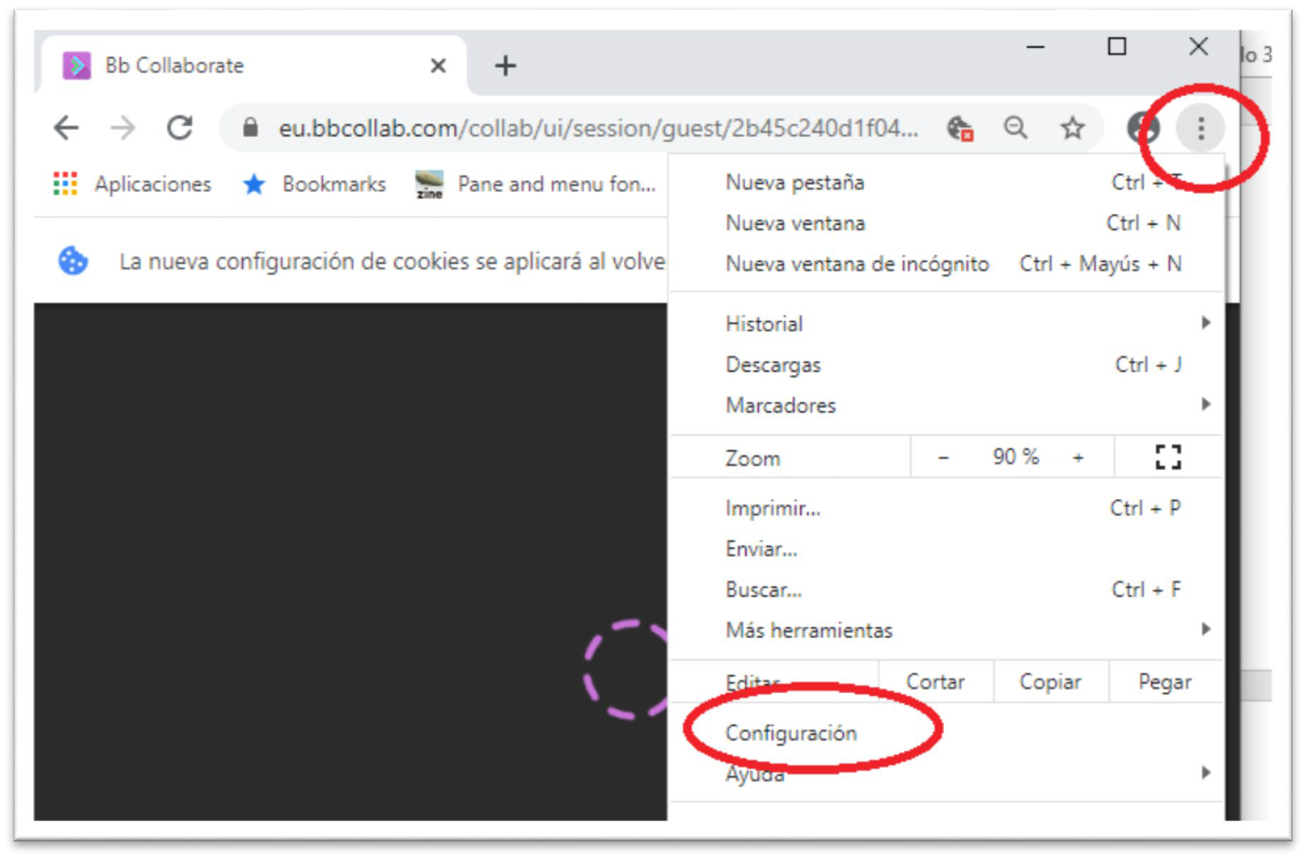Screen dimensions: 1306x859
Task: Click the blocked cookies icon in address bar
Action: pyautogui.click(x=960, y=128)
